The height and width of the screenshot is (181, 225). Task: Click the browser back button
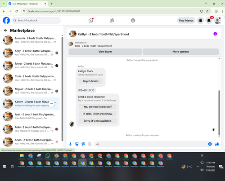[x=4, y=11]
